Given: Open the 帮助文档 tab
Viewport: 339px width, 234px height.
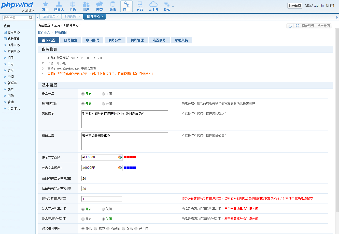Looking at the screenshot, I should point(181,40).
